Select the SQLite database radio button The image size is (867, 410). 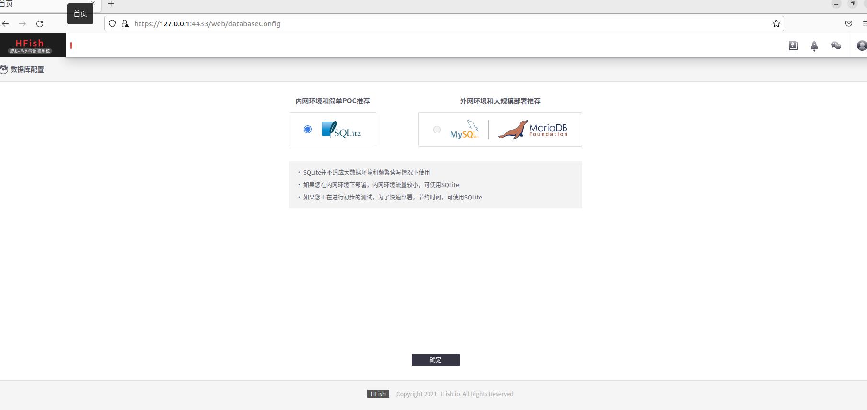308,129
